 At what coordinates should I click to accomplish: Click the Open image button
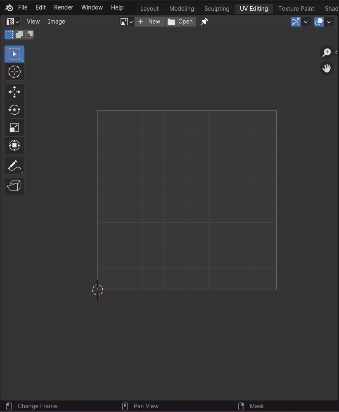click(x=181, y=22)
